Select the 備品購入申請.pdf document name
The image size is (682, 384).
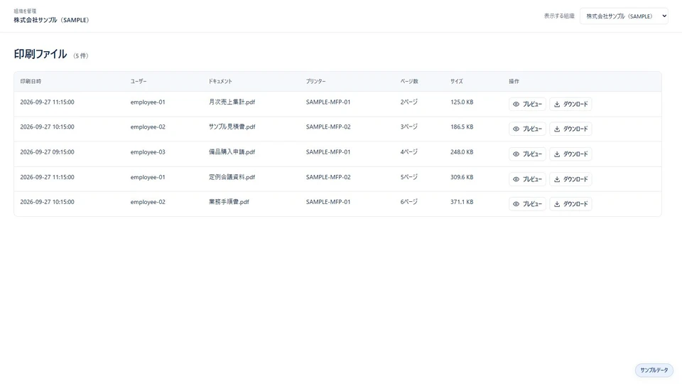[x=232, y=152]
